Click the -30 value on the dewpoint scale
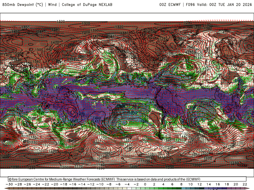 [x=9, y=184]
